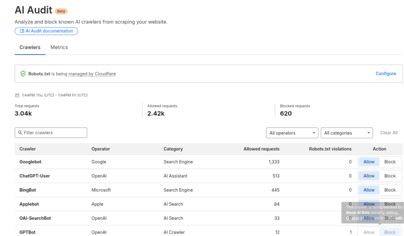Set BingBot action to Allow

[x=369, y=190]
